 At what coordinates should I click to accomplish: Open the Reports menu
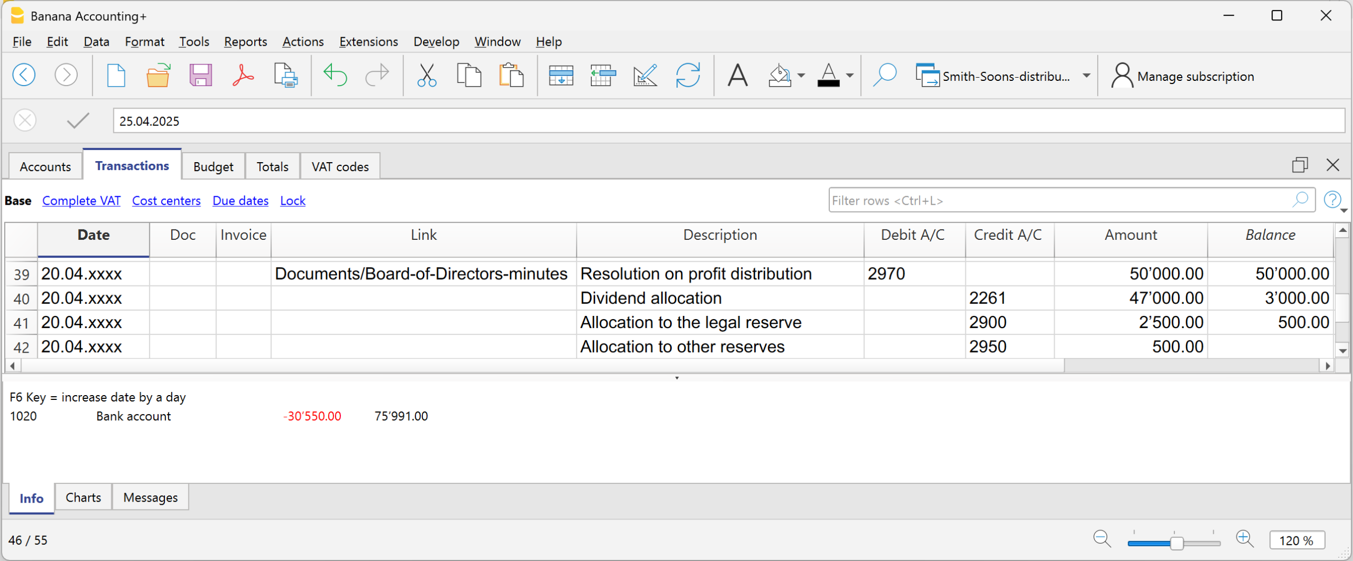click(x=245, y=41)
